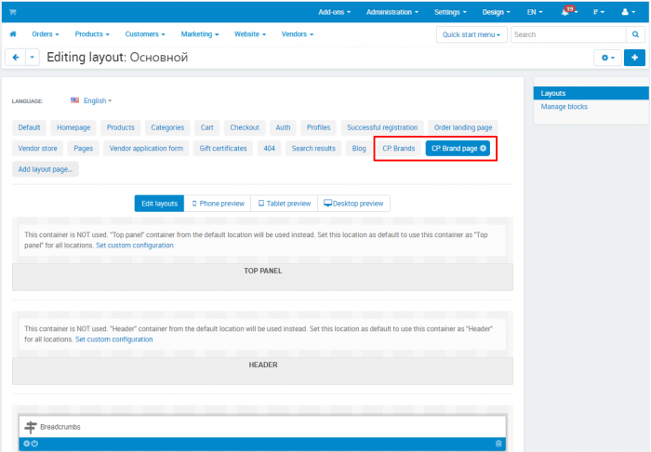Open Layouts in the sidebar
Image resolution: width=651 pixels, height=452 pixels.
[591, 93]
